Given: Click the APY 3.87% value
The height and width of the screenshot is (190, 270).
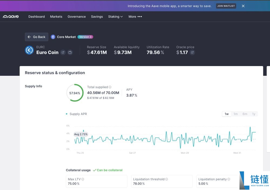Looking at the screenshot, I should 132,95.
